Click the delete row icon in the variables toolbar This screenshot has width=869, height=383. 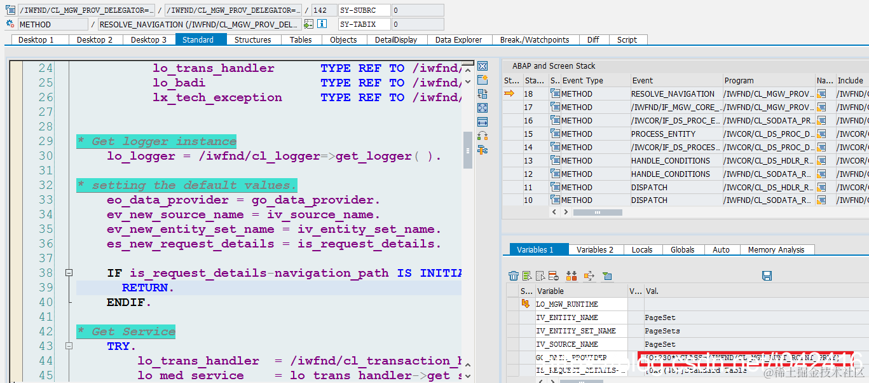[x=553, y=275]
